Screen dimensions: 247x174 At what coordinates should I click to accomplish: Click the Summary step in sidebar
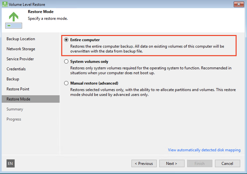click(x=15, y=109)
